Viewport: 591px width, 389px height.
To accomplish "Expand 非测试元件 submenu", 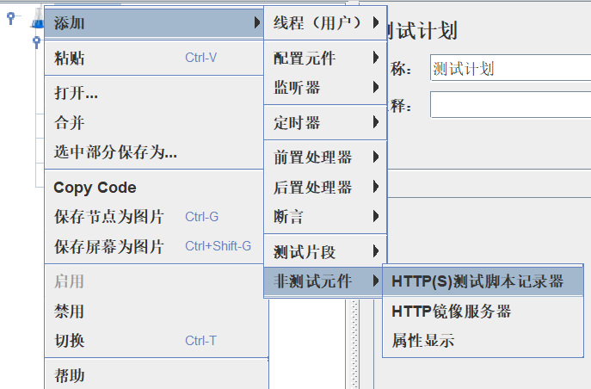I will click(323, 281).
